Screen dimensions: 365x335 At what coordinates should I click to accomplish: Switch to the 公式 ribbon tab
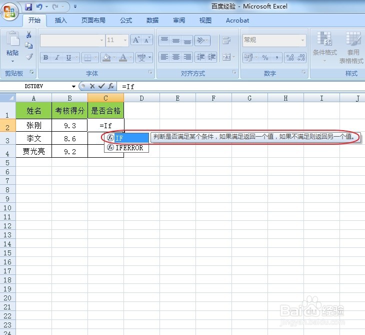126,21
